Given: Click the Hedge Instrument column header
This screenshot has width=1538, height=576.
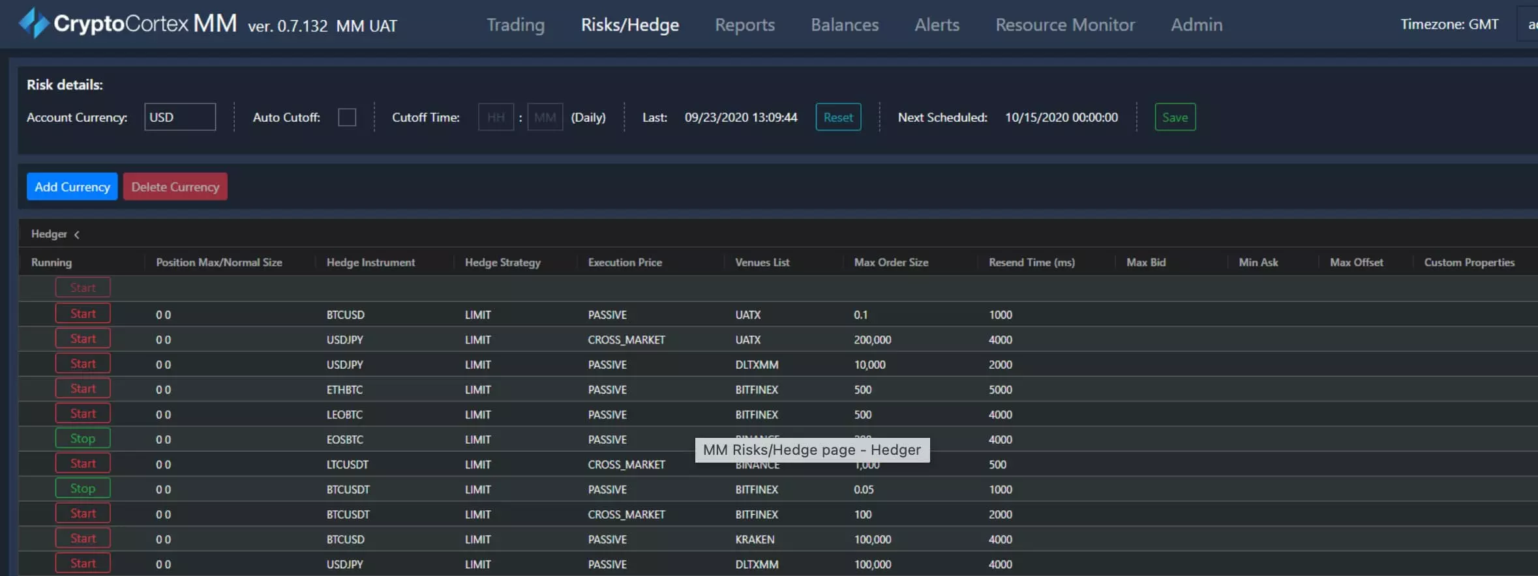Looking at the screenshot, I should [370, 263].
